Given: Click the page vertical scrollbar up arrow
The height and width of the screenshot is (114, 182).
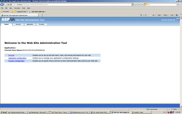Looking at the screenshot, I should tap(181, 18).
